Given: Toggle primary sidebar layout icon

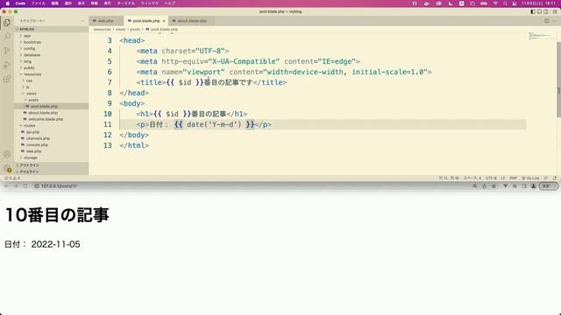Looking at the screenshot, I should [x=533, y=11].
